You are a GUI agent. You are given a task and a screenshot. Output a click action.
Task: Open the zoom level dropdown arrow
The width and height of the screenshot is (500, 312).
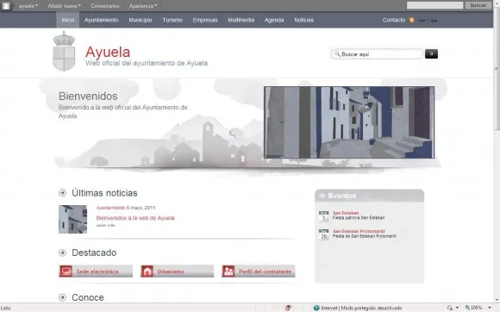point(490,308)
